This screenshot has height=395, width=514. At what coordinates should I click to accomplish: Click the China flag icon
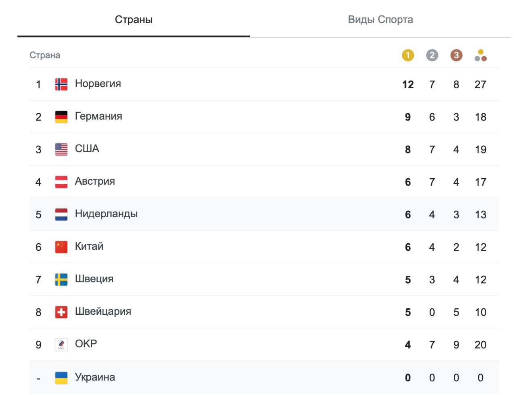[61, 247]
